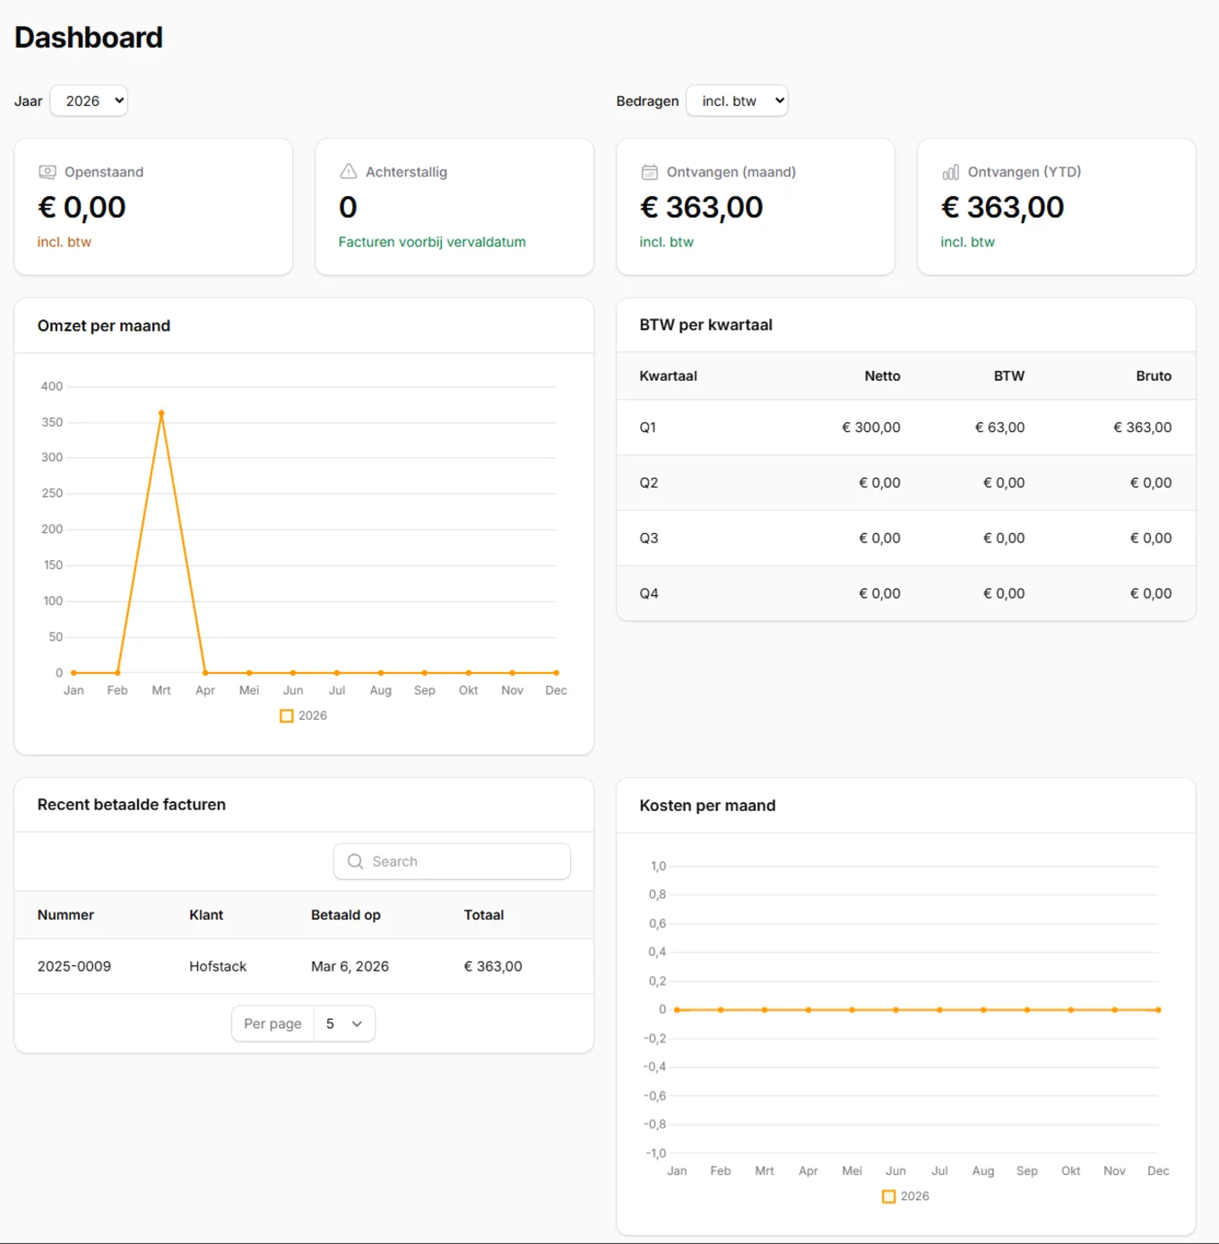The image size is (1219, 1244).
Task: Click the Openstaand invoice icon
Action: [47, 171]
